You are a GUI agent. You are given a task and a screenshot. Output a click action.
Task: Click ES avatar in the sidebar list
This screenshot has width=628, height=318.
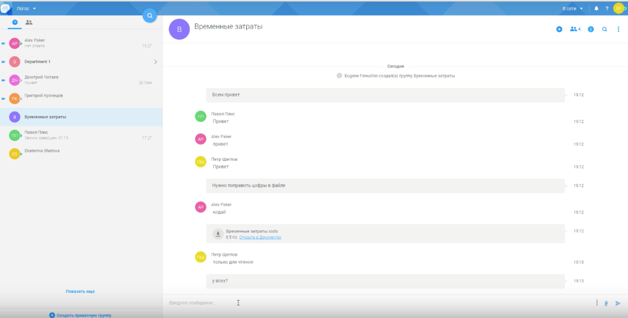[14, 154]
